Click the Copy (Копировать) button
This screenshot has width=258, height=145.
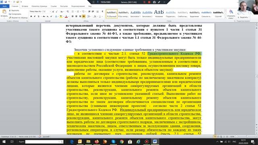(15, 14)
